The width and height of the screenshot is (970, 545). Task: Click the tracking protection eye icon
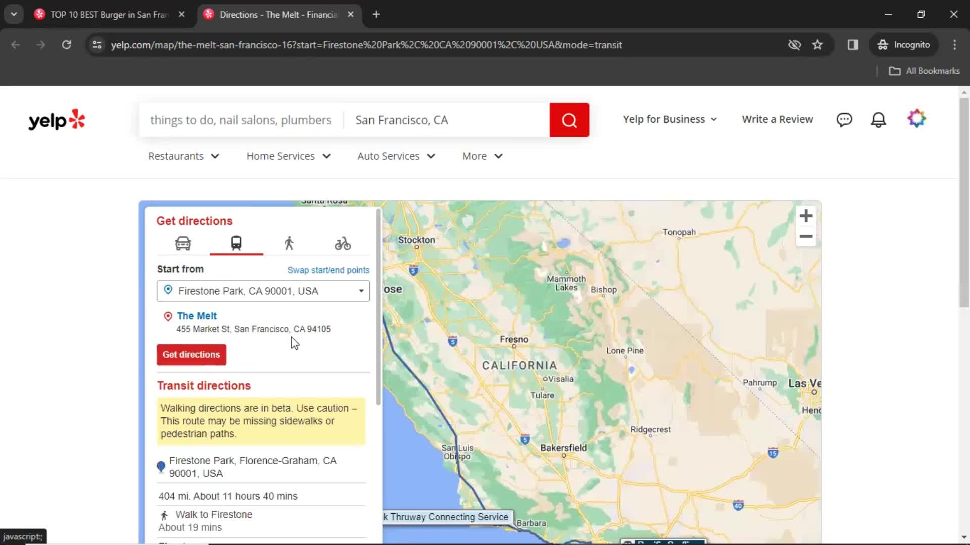pos(794,45)
